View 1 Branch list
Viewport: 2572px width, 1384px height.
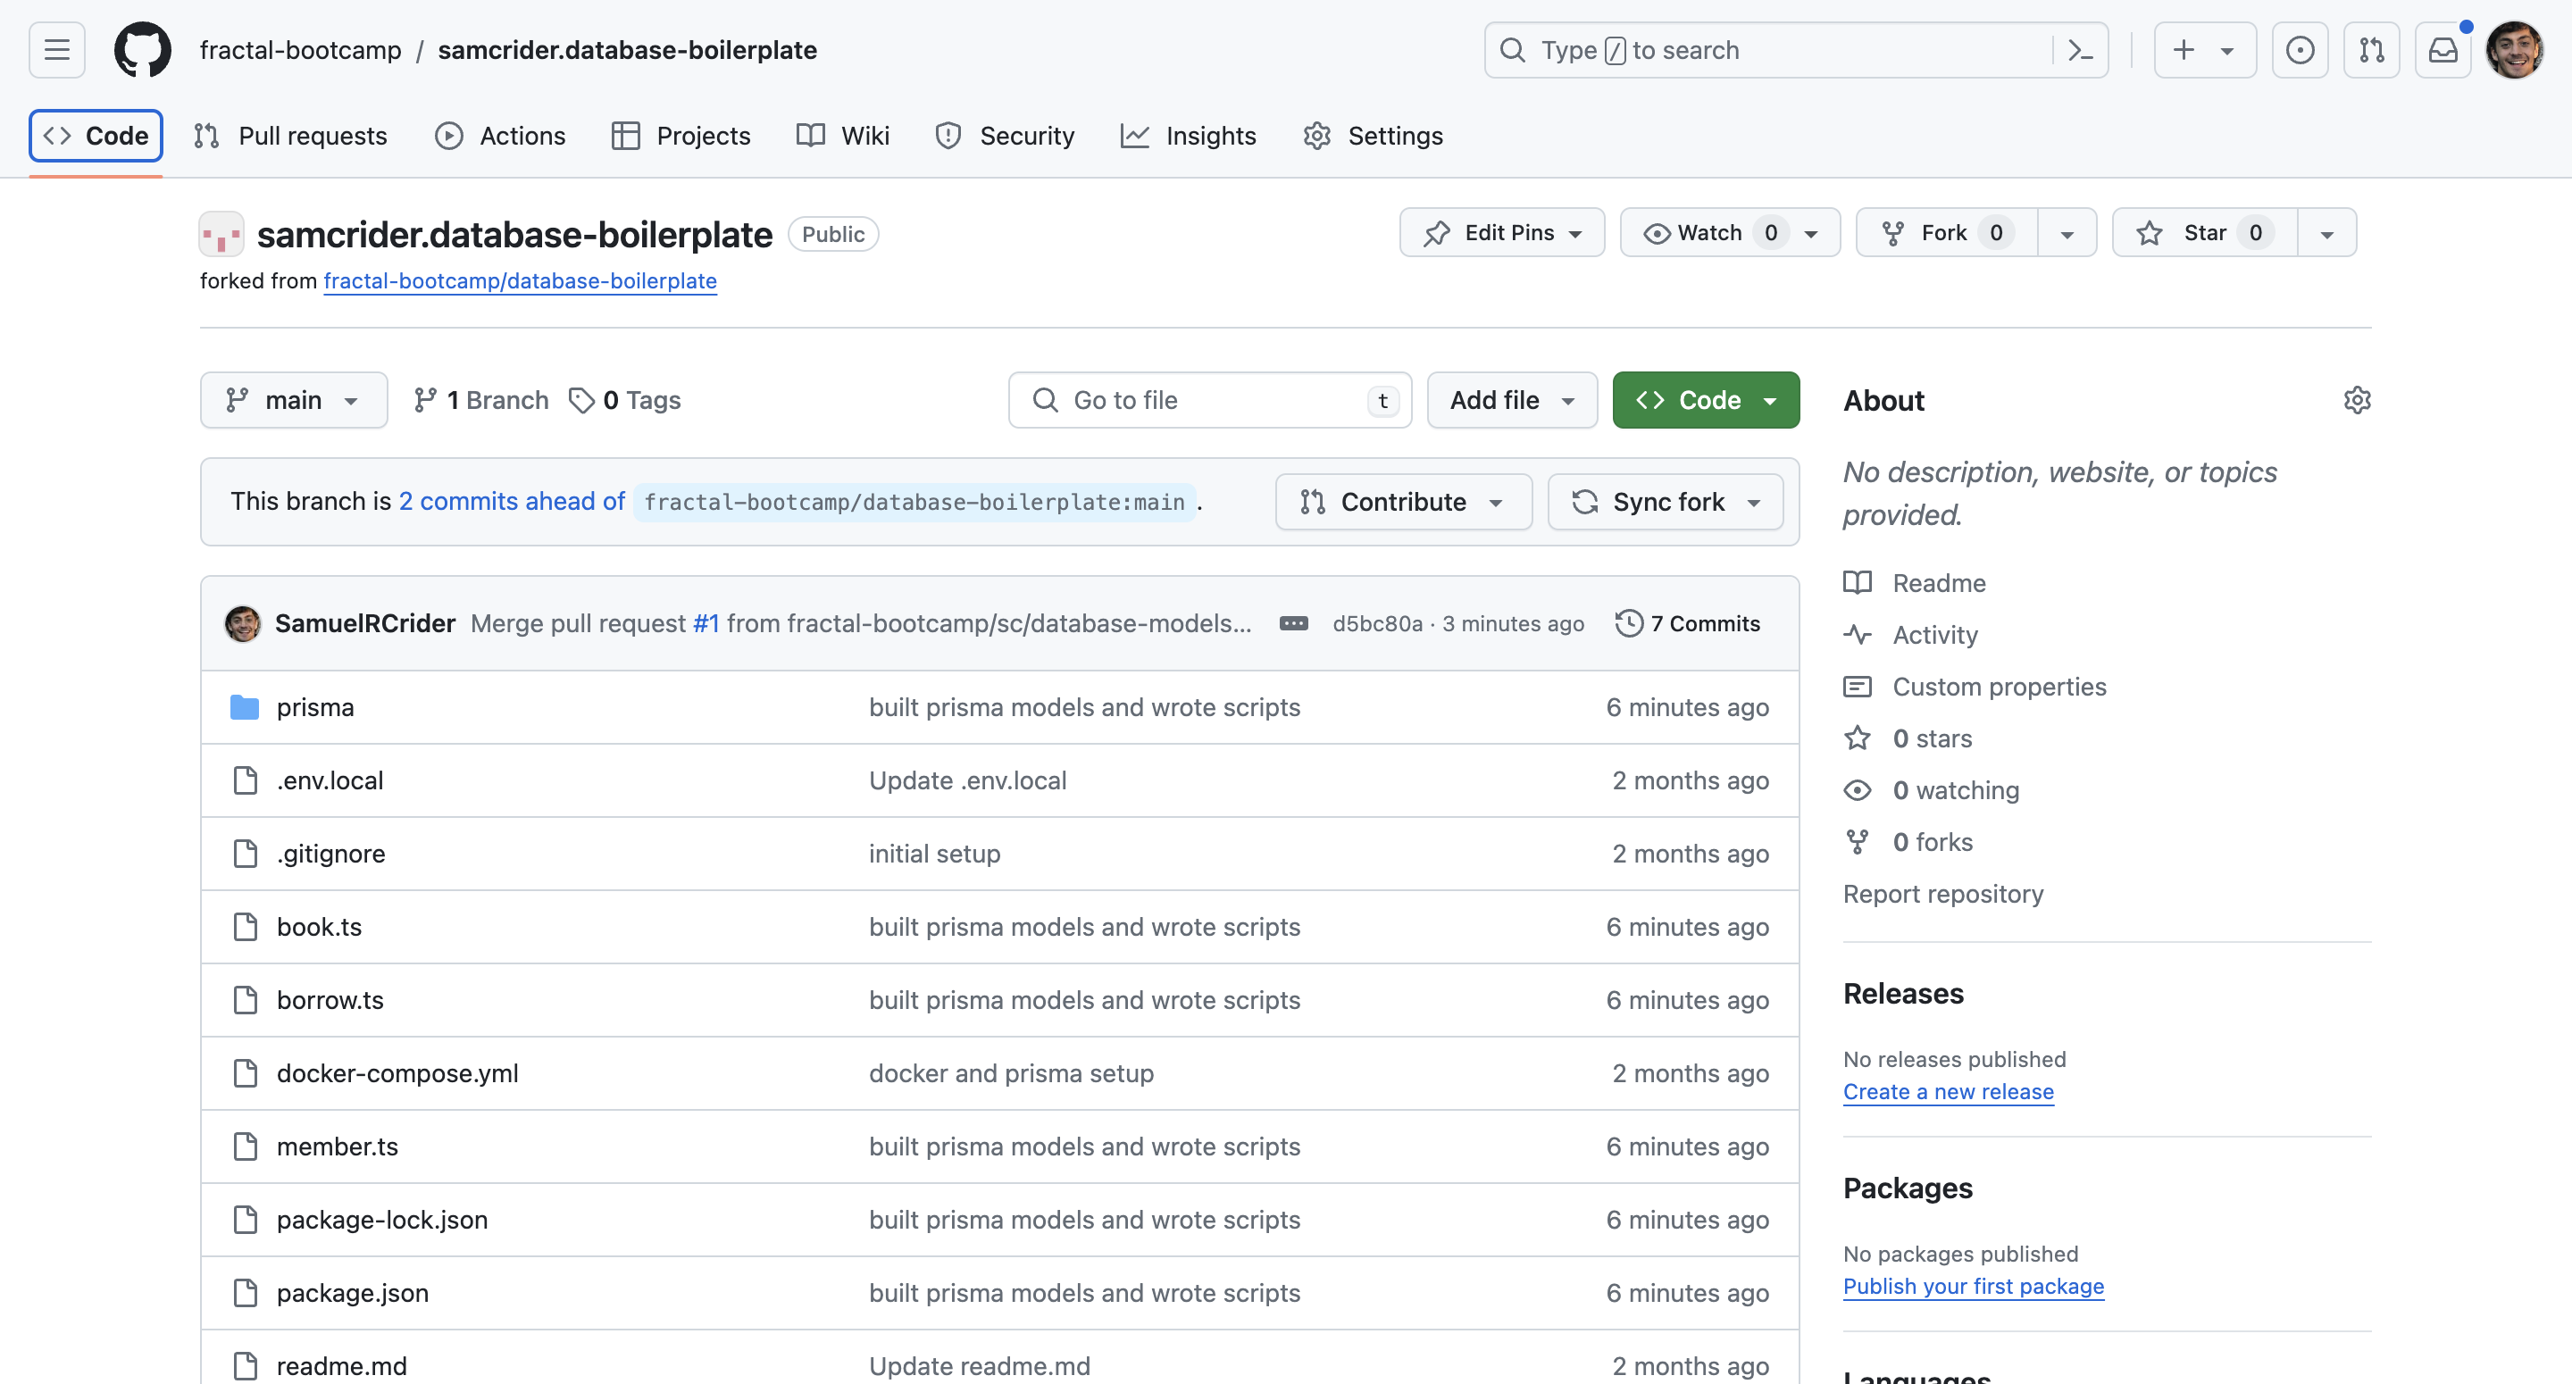point(481,400)
